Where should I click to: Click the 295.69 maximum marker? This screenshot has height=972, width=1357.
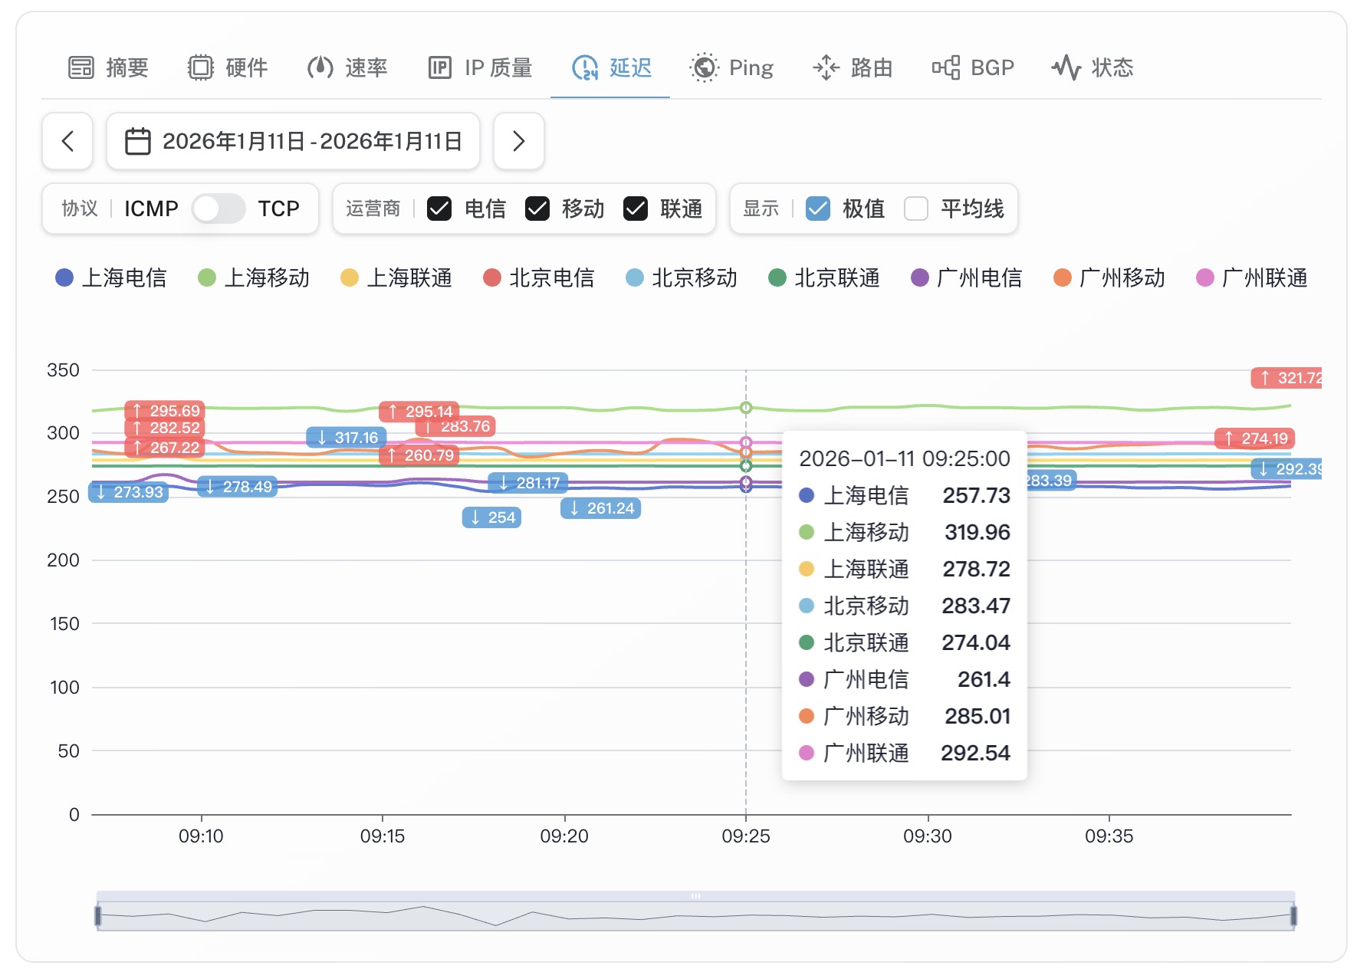(x=165, y=410)
